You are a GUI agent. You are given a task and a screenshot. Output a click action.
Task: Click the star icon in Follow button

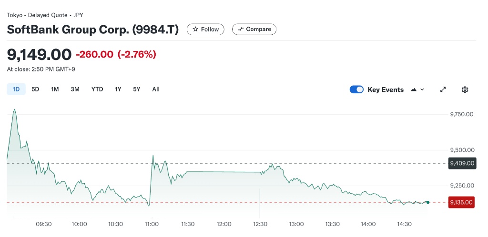pos(195,30)
